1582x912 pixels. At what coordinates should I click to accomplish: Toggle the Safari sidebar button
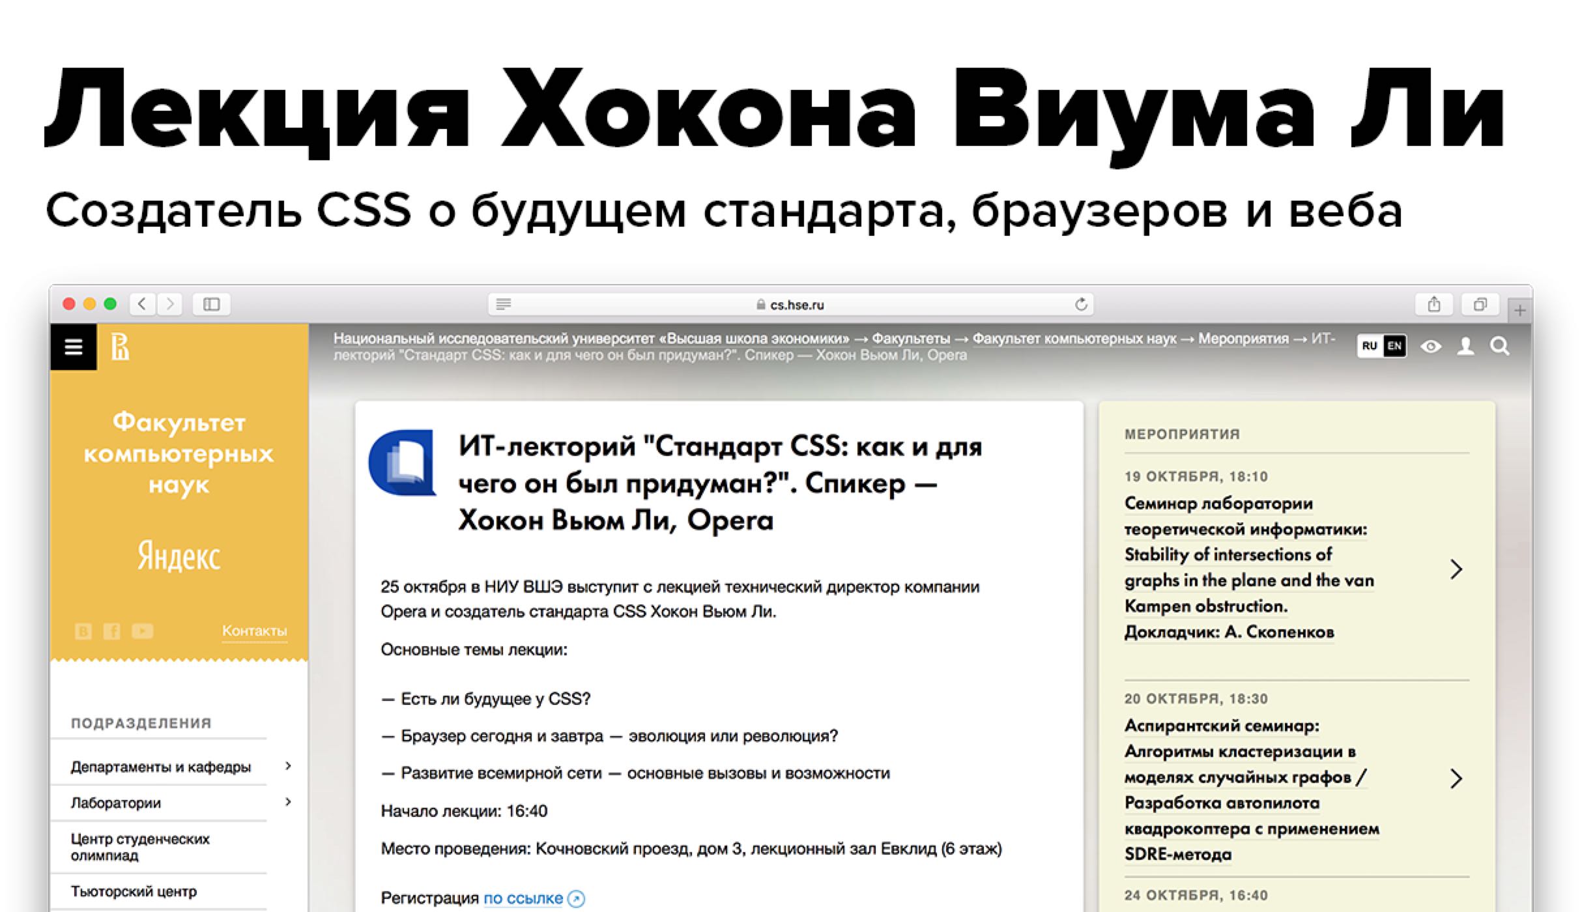point(212,304)
